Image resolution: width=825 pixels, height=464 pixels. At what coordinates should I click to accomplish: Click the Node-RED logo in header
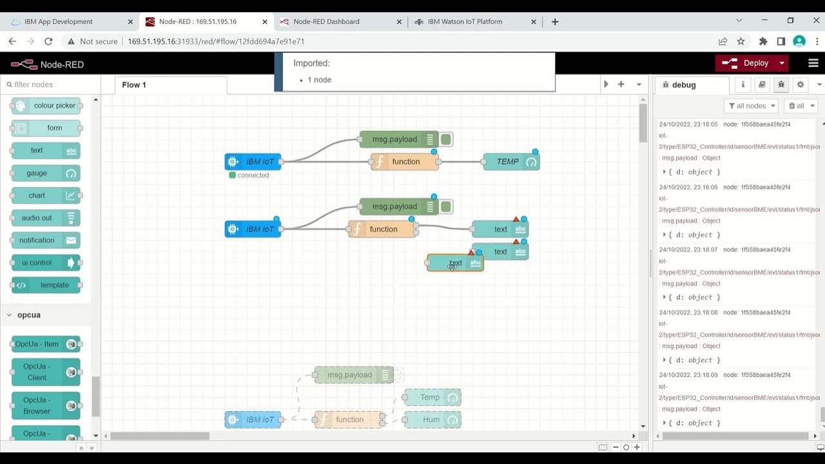point(47,64)
